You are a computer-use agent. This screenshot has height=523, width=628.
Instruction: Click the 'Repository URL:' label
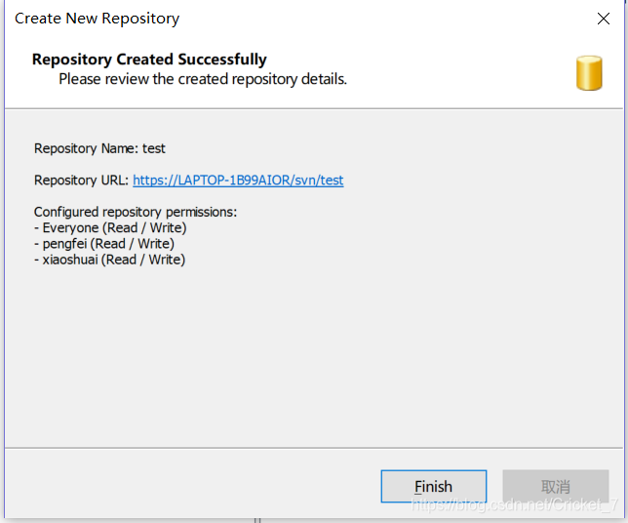[81, 181]
